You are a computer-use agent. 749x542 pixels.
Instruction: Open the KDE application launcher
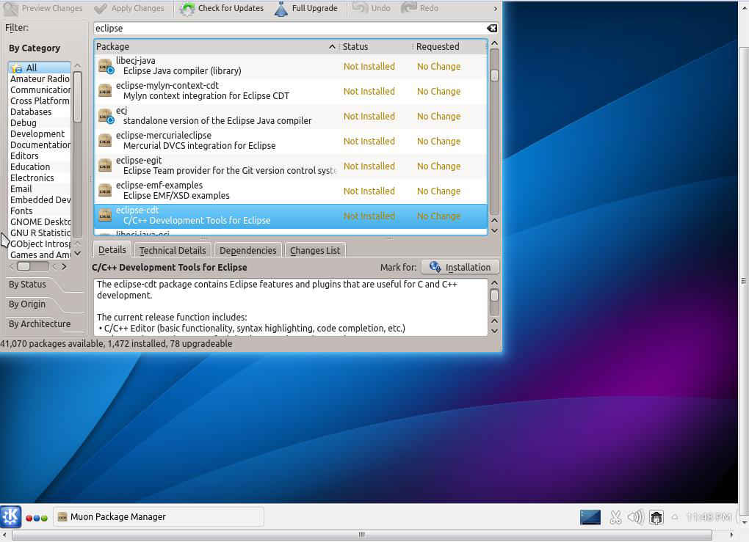point(10,516)
